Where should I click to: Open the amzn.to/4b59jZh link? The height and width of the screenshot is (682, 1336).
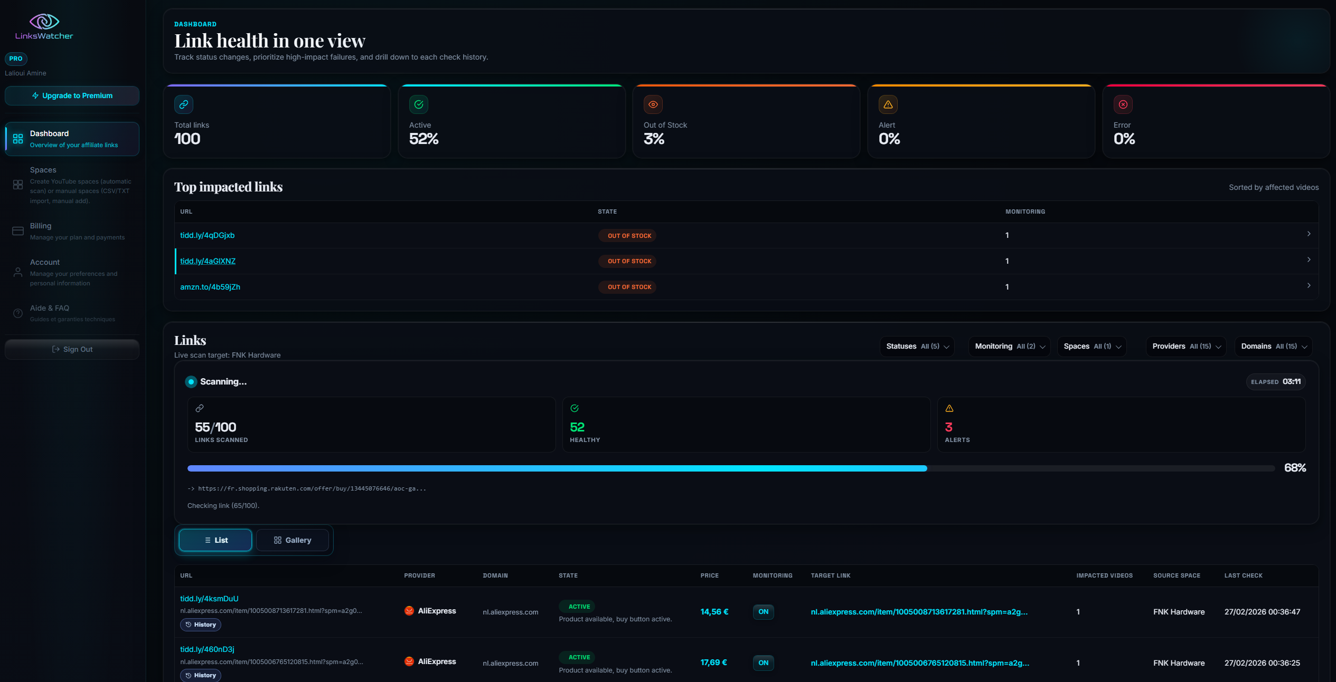coord(210,287)
